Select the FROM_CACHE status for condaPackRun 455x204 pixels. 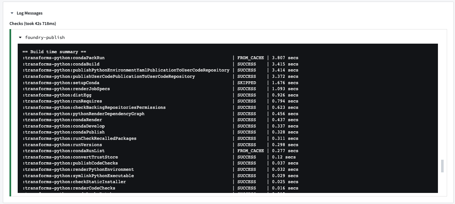[251, 58]
